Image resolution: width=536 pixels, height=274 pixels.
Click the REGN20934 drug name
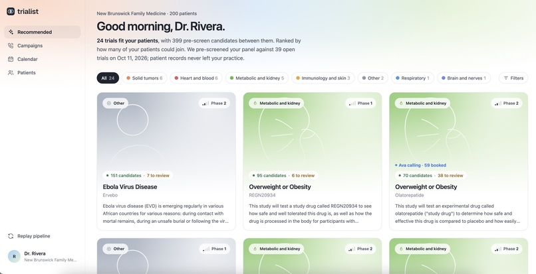pos(262,195)
